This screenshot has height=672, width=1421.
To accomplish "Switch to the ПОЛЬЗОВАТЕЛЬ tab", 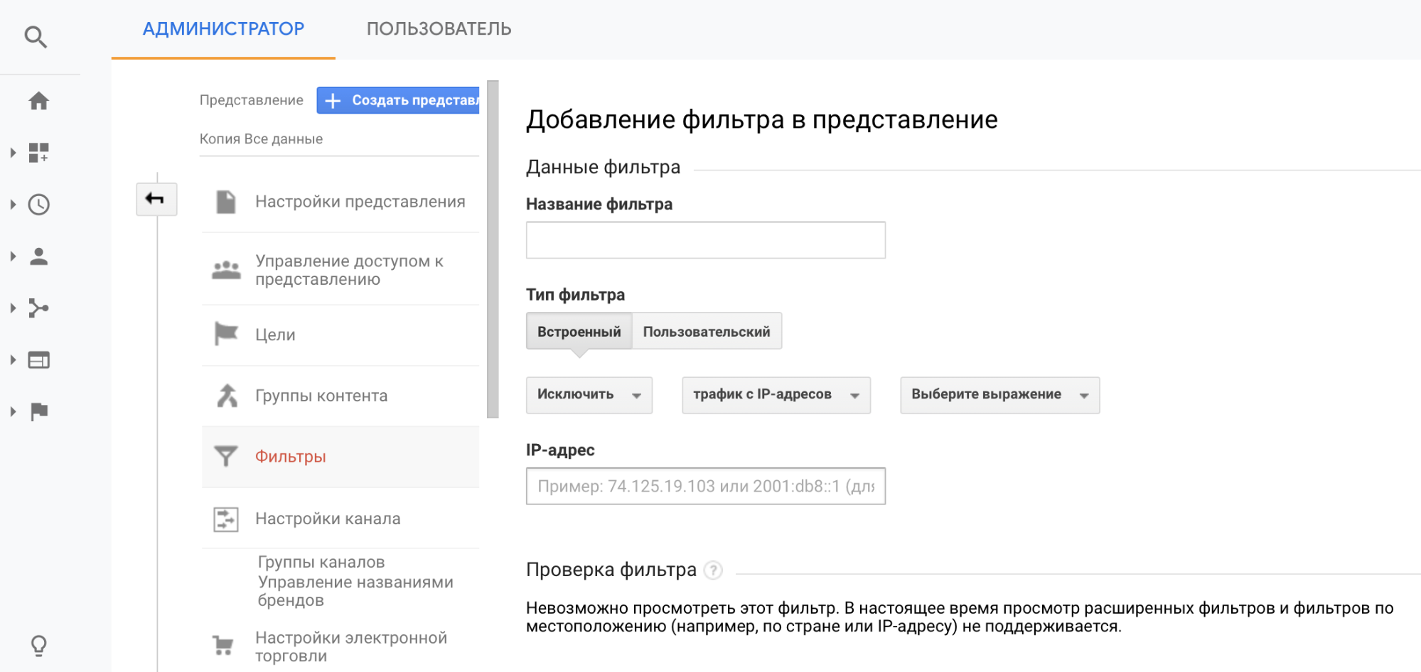I will click(x=439, y=29).
